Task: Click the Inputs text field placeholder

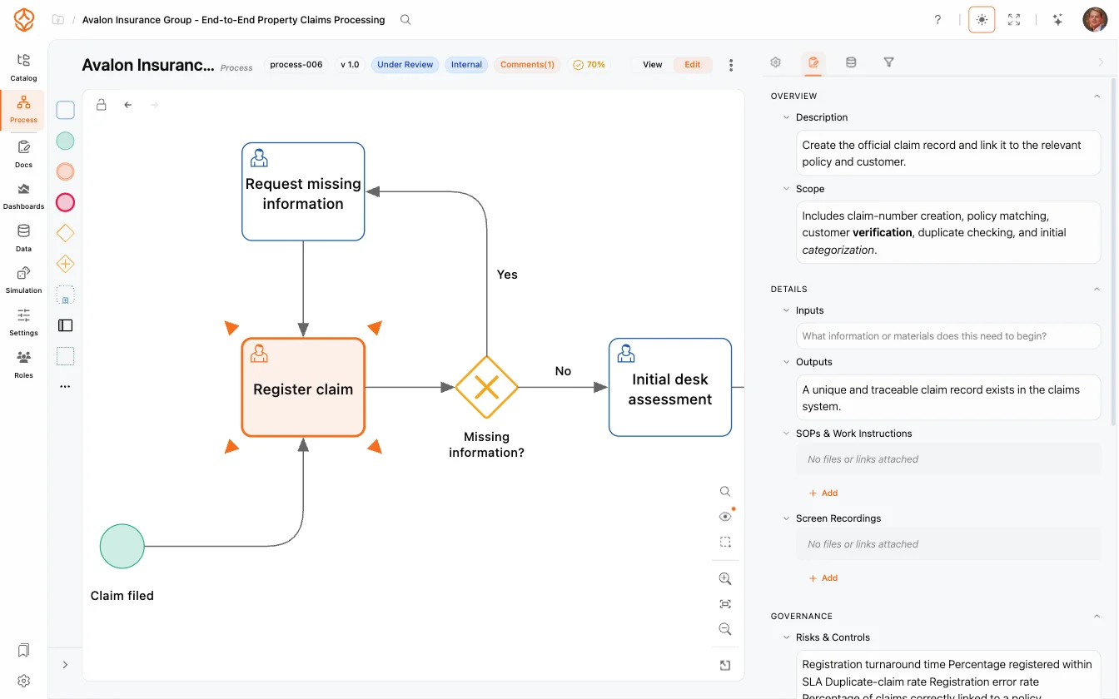Action: click(x=948, y=336)
